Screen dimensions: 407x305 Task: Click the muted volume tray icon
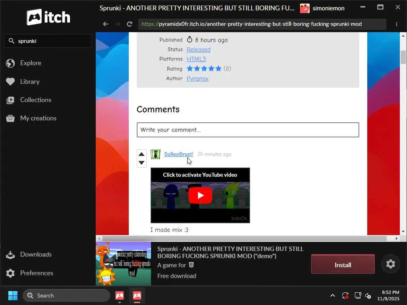[x=368, y=295]
